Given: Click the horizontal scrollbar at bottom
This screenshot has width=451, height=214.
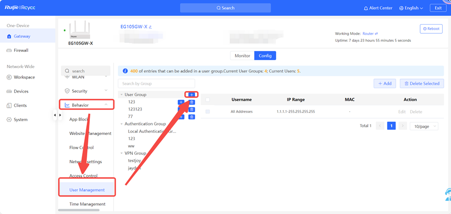Looking at the screenshot, I should (x=79, y=210).
